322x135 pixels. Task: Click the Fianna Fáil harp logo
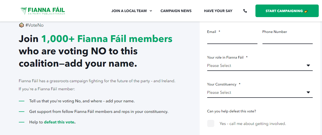[24, 11]
